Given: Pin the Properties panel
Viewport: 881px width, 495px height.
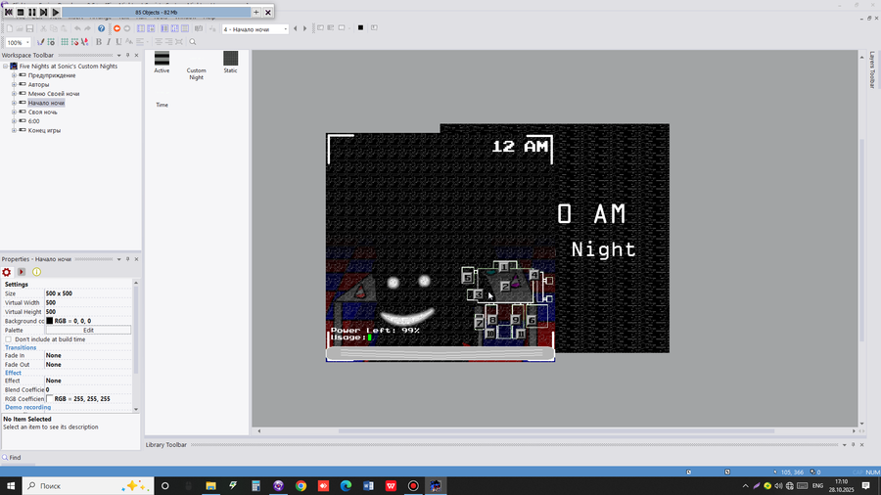Looking at the screenshot, I should click(127, 259).
